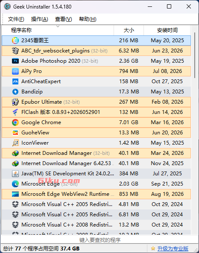Click the AiPy Pro app icon
This screenshot has width=199, height=253.
click(15, 71)
